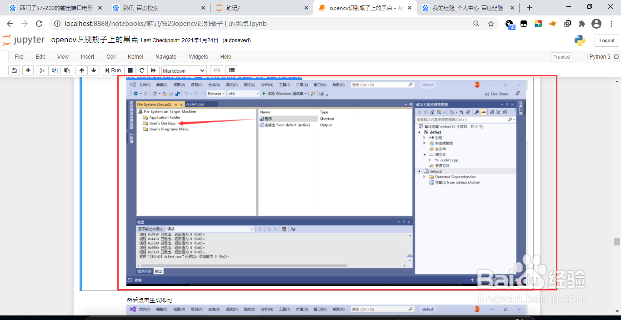Paste cells below using the clipboard icon
Screen dimensions: 621x320
click(67, 70)
